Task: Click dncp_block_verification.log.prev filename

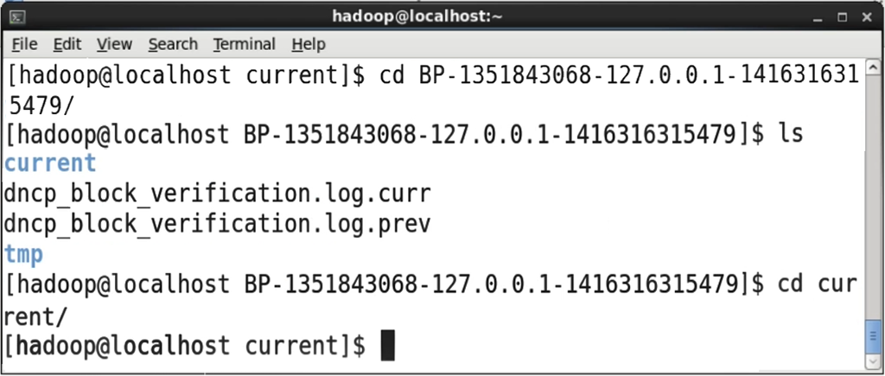Action: [217, 224]
